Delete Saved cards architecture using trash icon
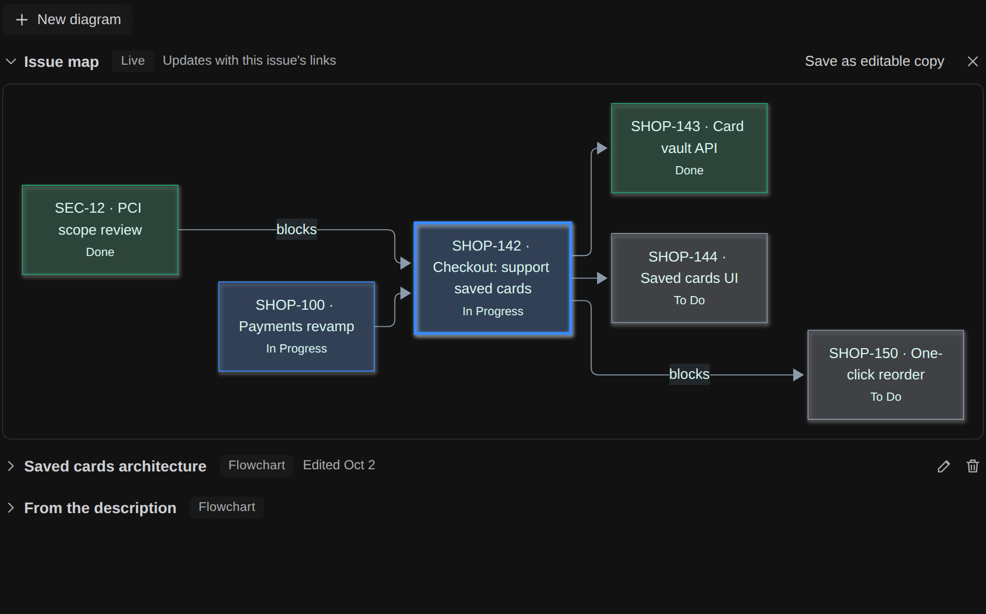Image resolution: width=986 pixels, height=614 pixels. point(973,466)
